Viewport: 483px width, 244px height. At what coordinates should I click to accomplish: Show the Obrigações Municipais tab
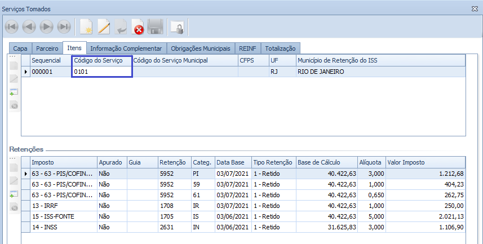[200, 48]
